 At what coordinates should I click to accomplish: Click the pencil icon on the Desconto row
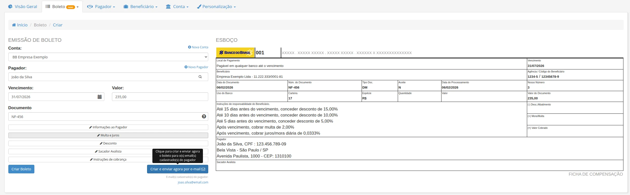(101, 143)
